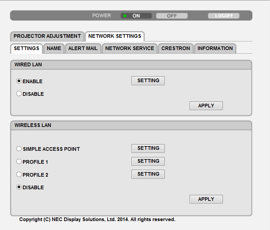Turn projector power ON
The height and width of the screenshot is (230, 270).
[x=136, y=16]
